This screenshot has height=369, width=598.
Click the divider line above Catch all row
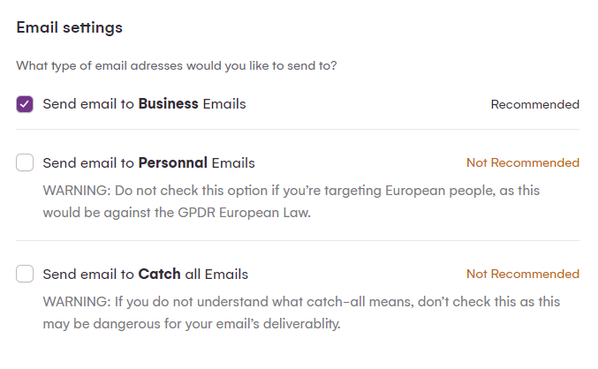(x=298, y=240)
